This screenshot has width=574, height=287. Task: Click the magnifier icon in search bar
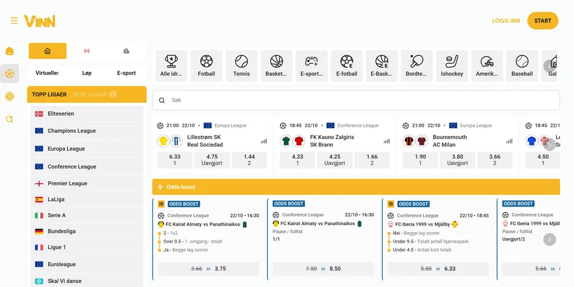pyautogui.click(x=162, y=100)
